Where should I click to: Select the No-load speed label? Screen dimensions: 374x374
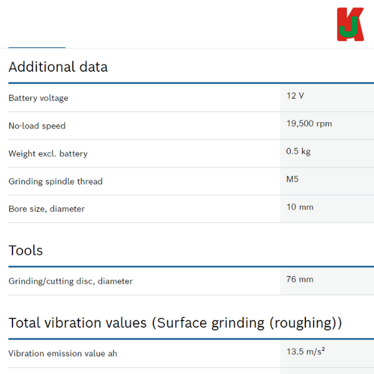(37, 126)
